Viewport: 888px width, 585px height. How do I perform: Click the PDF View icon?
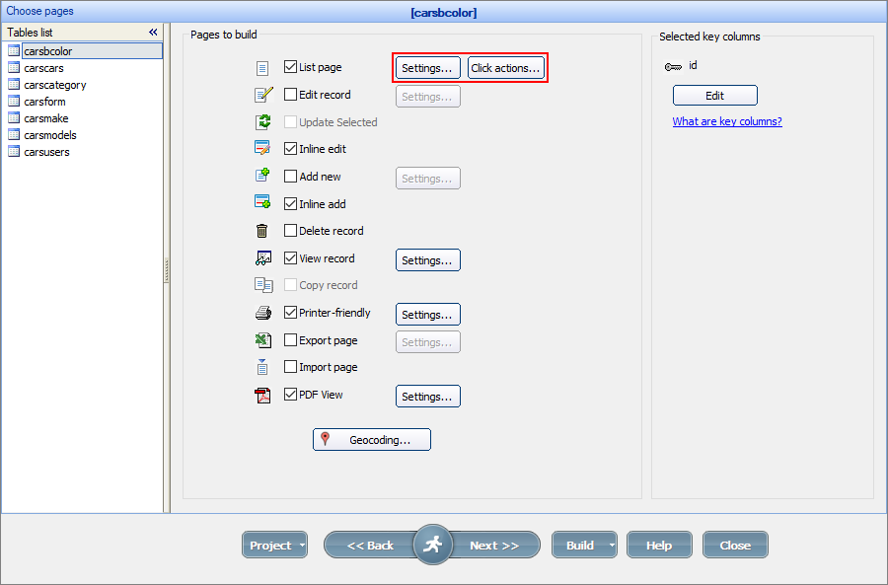263,394
